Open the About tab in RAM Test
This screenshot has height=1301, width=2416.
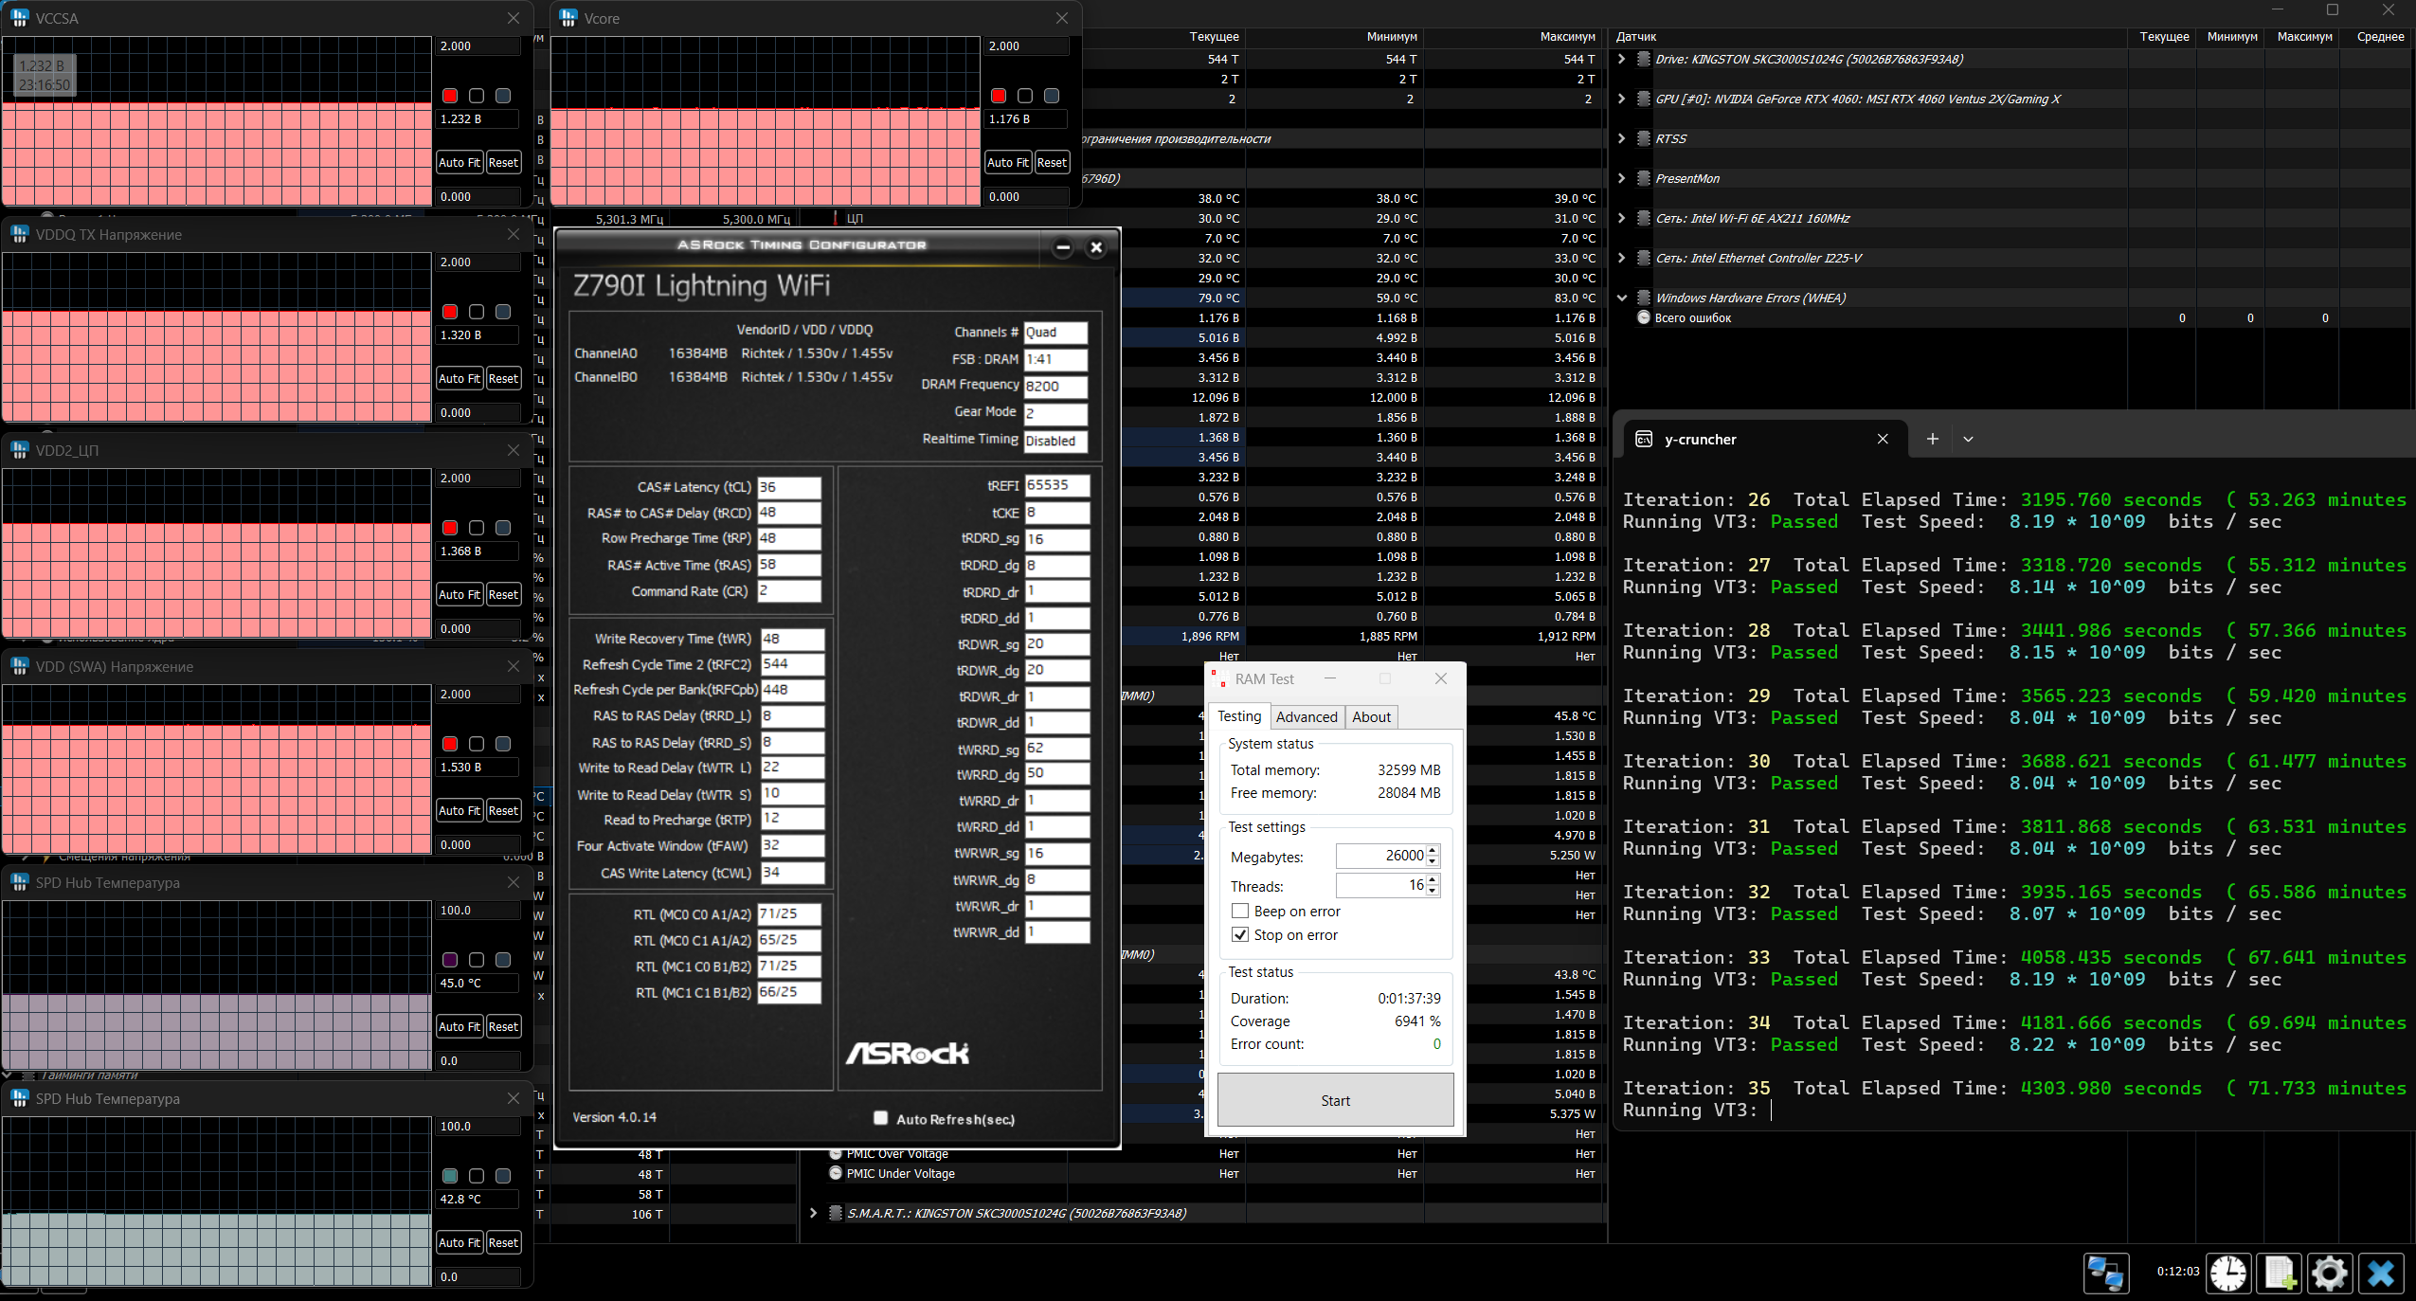click(1371, 717)
